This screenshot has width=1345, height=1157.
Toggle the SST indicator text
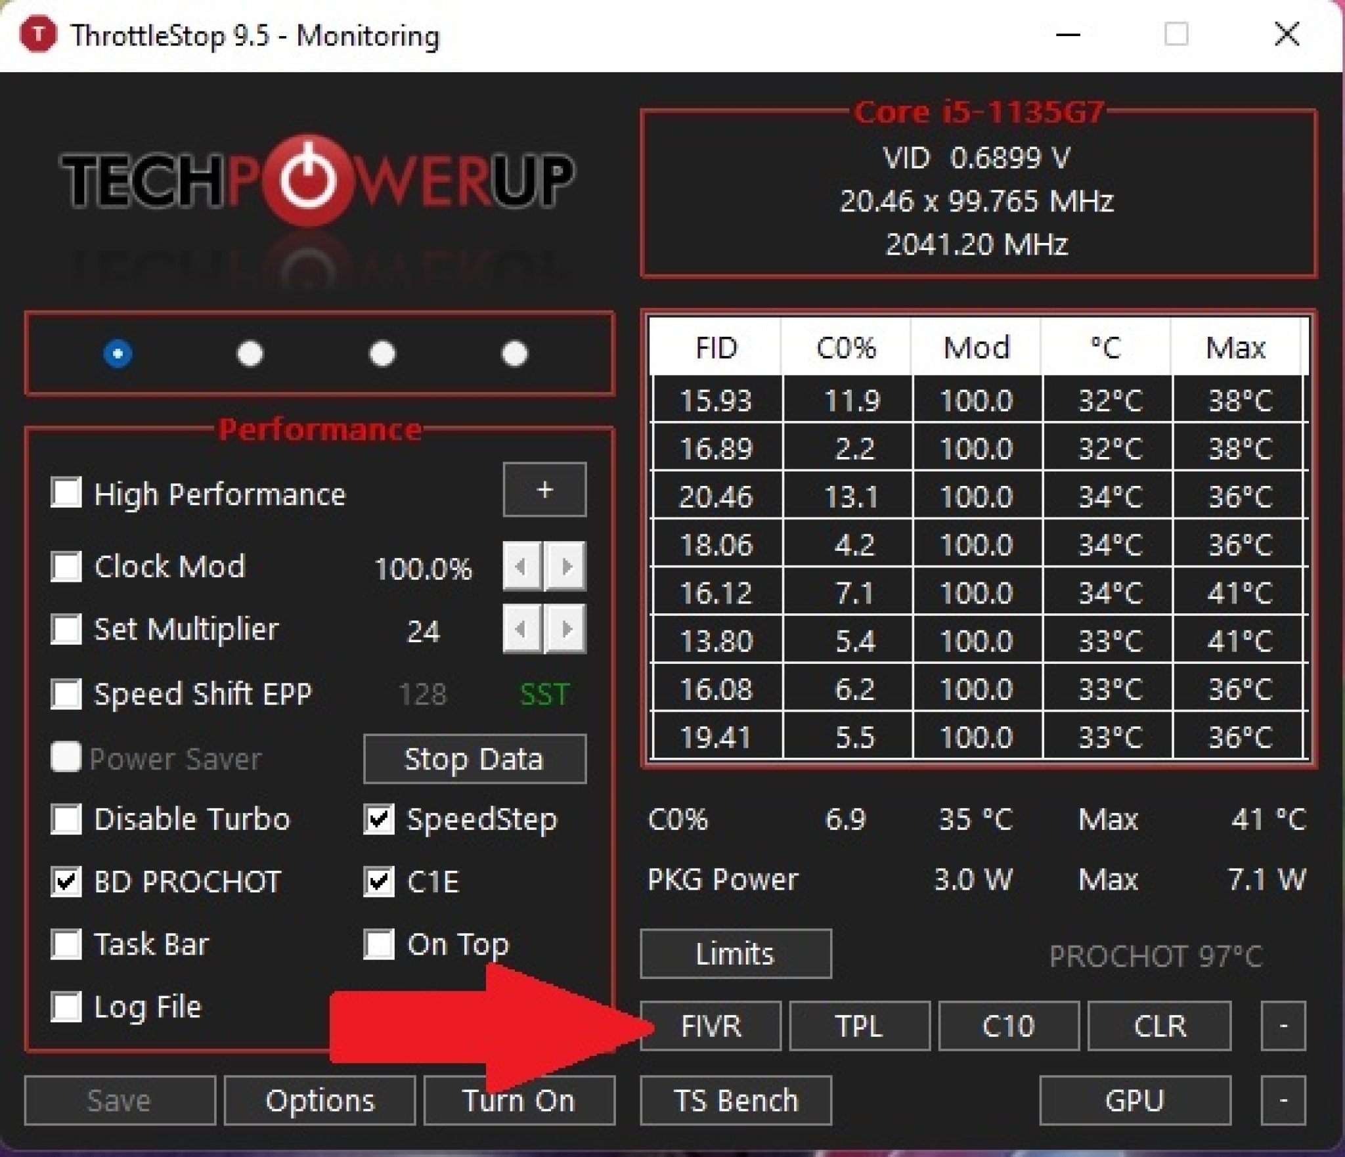tap(544, 694)
